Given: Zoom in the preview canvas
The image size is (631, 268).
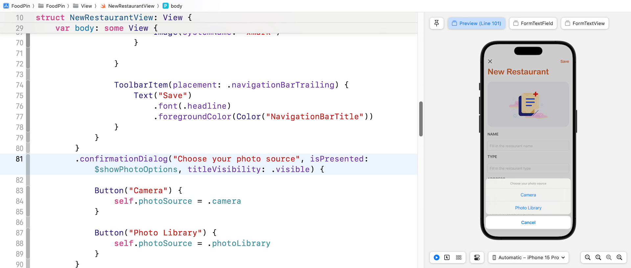Looking at the screenshot, I should (619, 257).
